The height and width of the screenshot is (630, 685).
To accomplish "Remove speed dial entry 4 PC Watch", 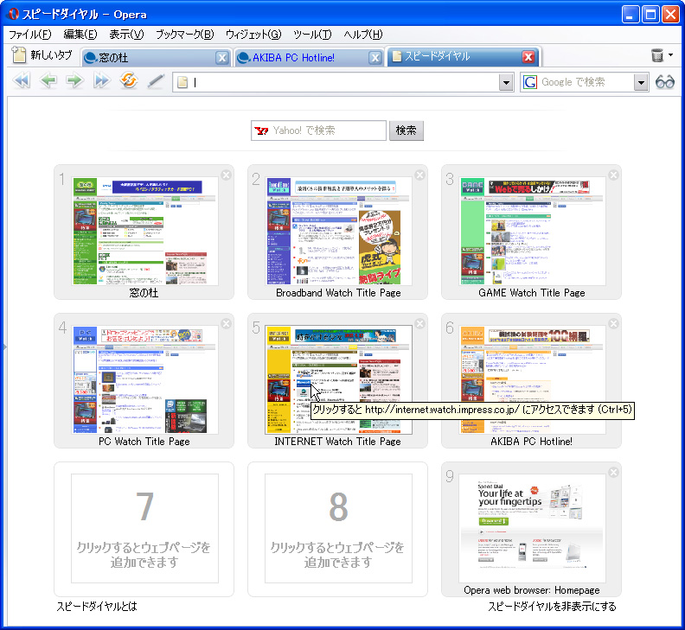I will coord(226,323).
